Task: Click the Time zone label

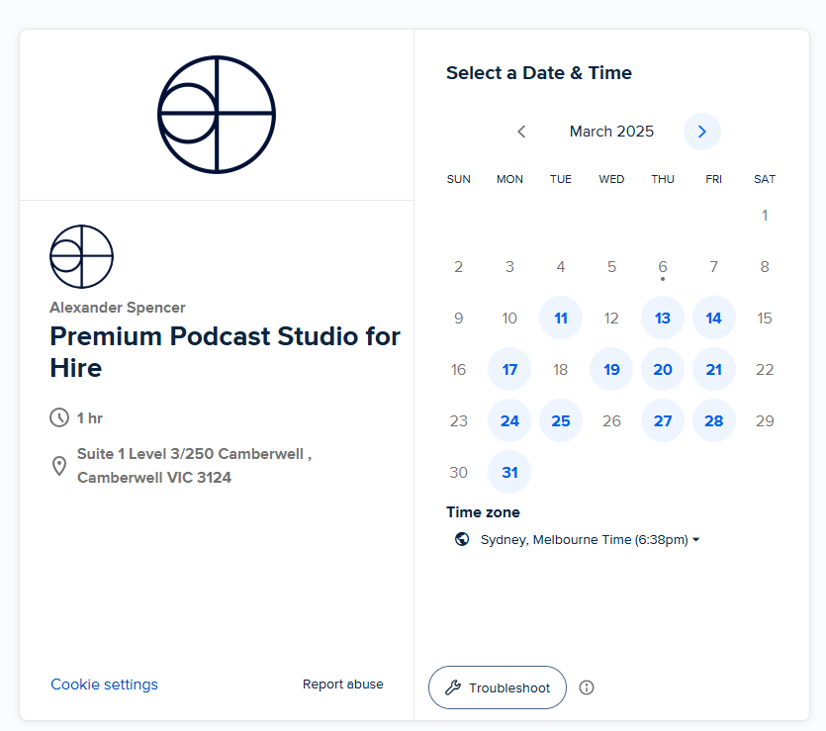Action: (483, 512)
